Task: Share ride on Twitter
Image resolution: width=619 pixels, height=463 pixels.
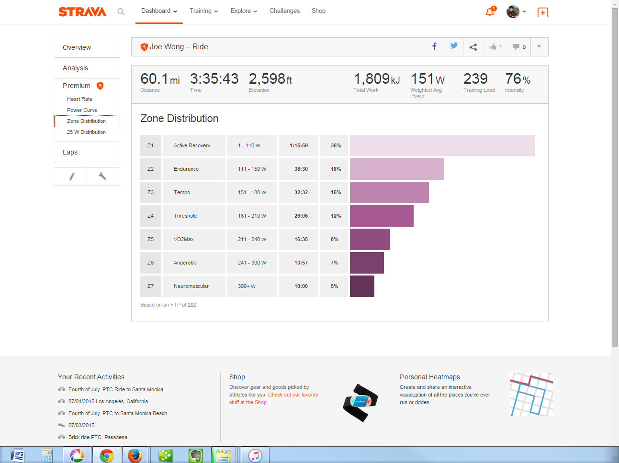Action: pos(454,46)
